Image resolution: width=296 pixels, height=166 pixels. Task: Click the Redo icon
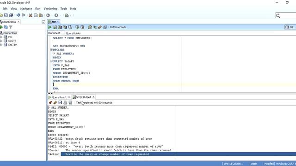tap(24, 15)
